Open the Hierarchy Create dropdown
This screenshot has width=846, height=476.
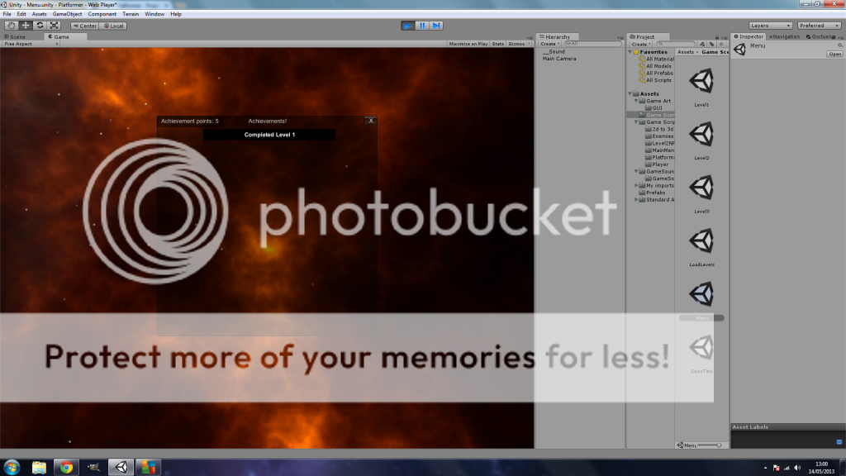pos(549,44)
